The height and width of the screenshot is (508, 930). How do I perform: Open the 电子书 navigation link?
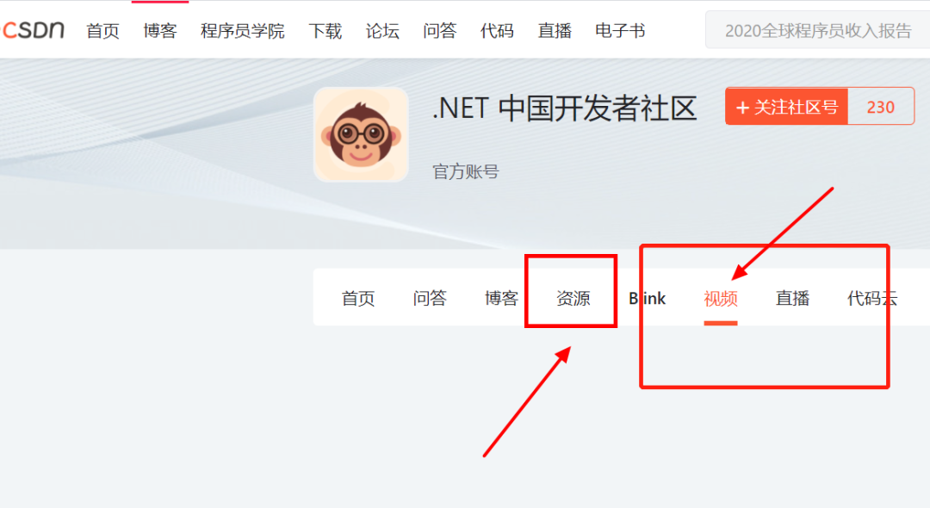(x=620, y=31)
